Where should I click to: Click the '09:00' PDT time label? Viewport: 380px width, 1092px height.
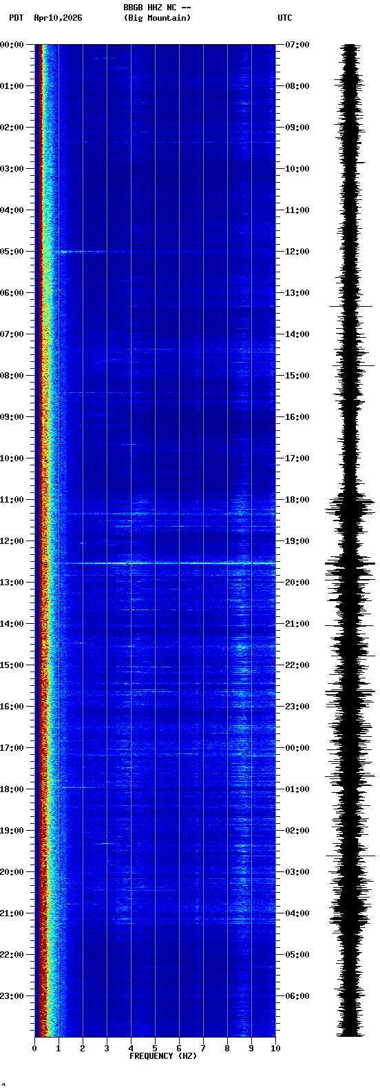pos(12,417)
